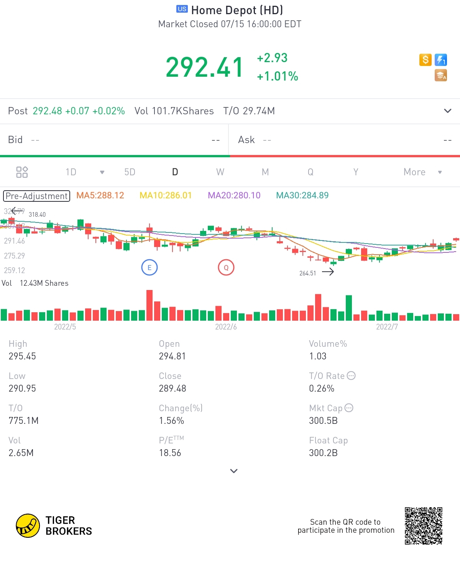Tap the T/O Rate 0.26% value
Screen dimensions: 460x570
pos(322,389)
